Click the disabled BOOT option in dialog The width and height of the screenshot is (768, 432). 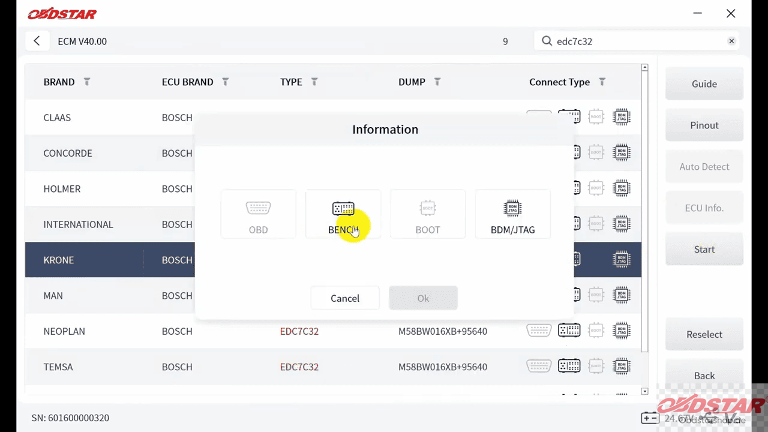428,214
